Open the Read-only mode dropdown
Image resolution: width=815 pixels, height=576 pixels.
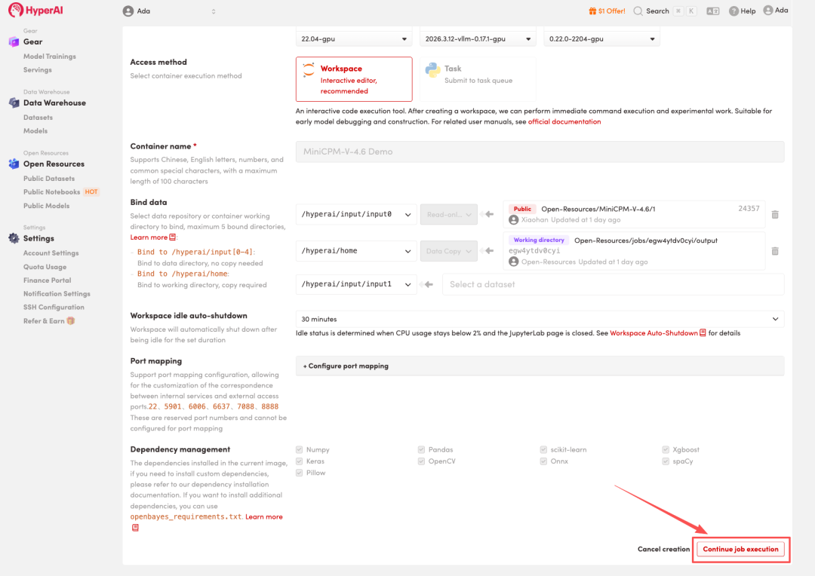tap(449, 215)
